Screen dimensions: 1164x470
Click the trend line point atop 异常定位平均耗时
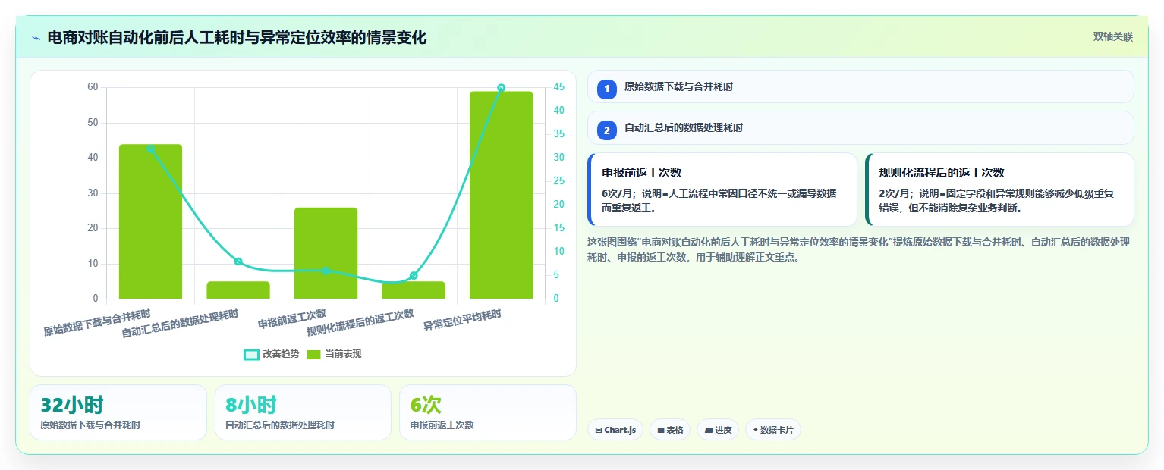coord(501,88)
